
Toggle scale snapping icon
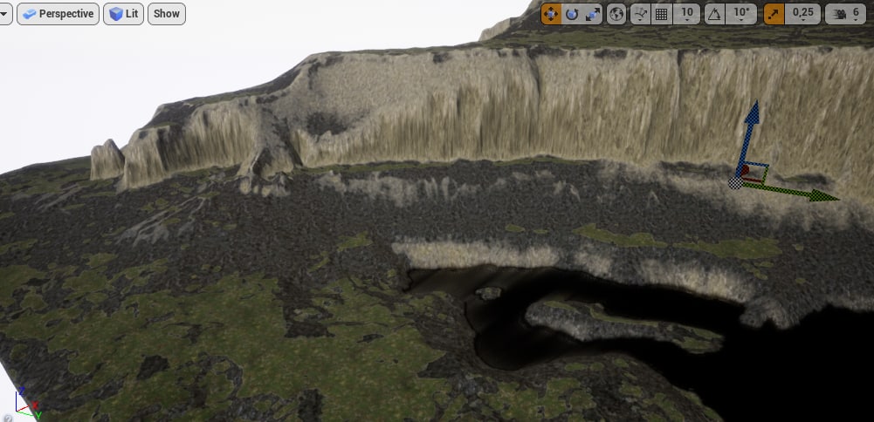point(774,14)
